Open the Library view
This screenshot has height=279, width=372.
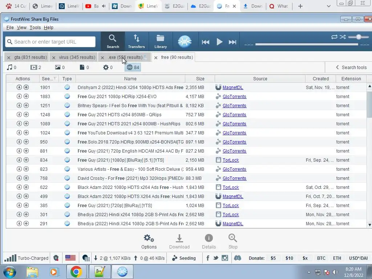pyautogui.click(x=161, y=41)
